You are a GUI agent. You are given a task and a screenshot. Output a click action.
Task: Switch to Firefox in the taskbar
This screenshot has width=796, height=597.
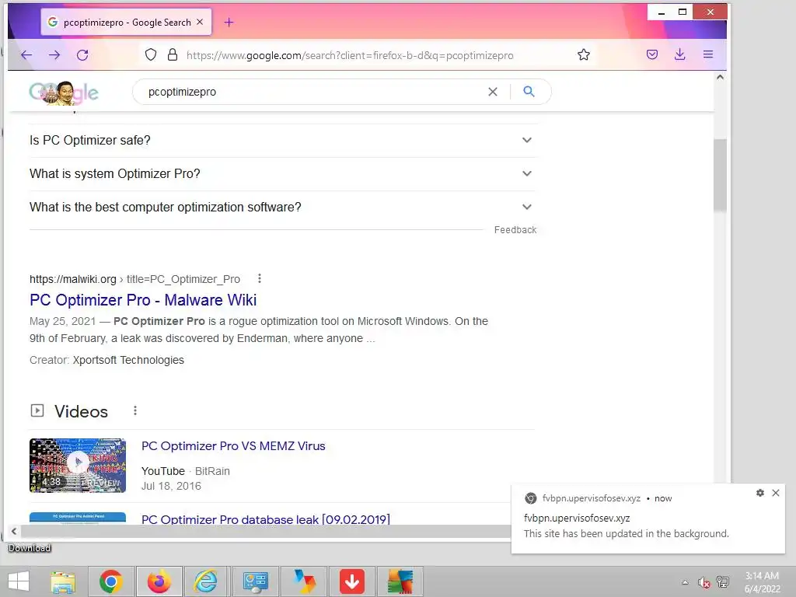pos(159,581)
